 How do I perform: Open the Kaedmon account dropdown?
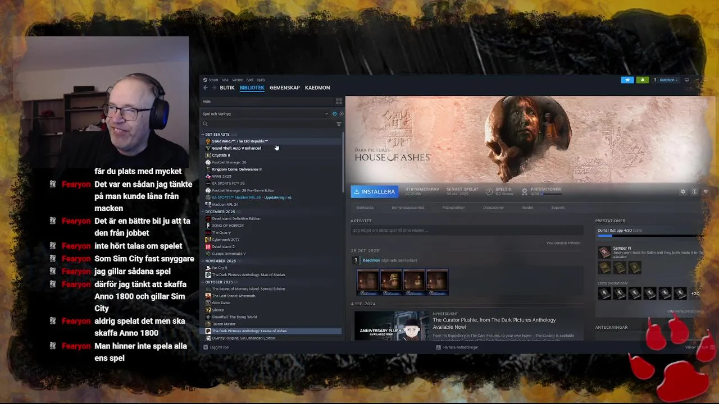pyautogui.click(x=668, y=80)
